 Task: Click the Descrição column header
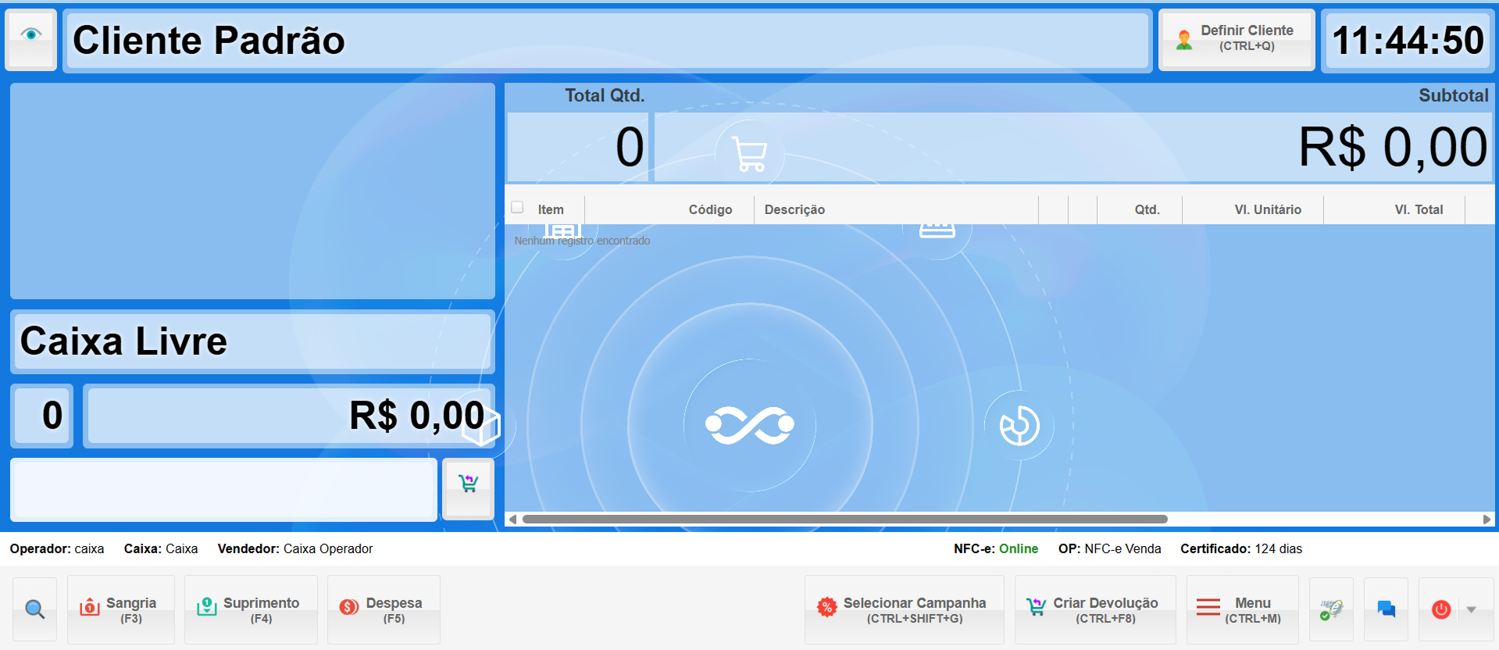pos(794,209)
